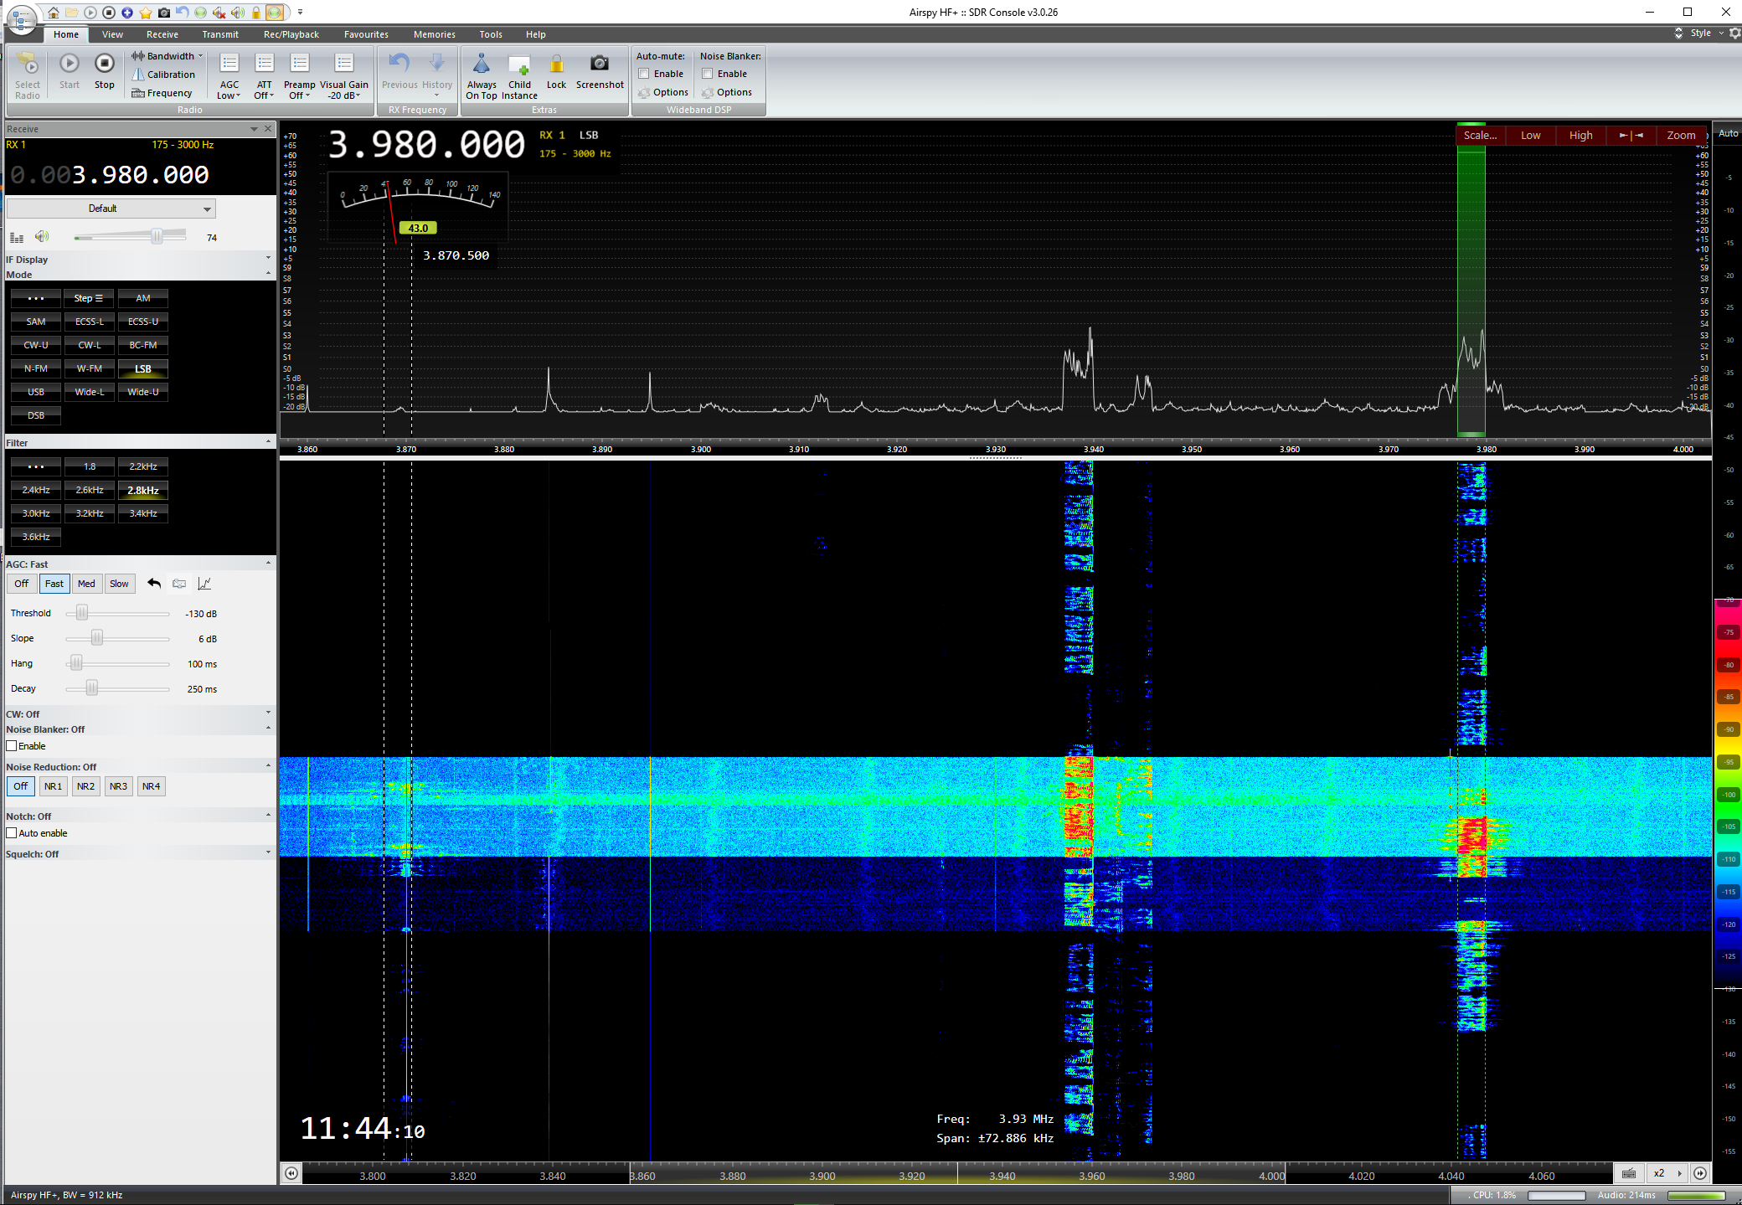Mute audio with speaker icon

coord(42,237)
